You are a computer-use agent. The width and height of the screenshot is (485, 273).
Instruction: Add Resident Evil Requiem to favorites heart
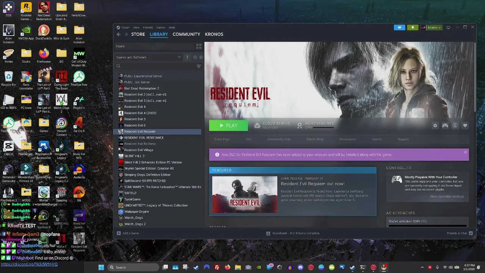coord(465,126)
